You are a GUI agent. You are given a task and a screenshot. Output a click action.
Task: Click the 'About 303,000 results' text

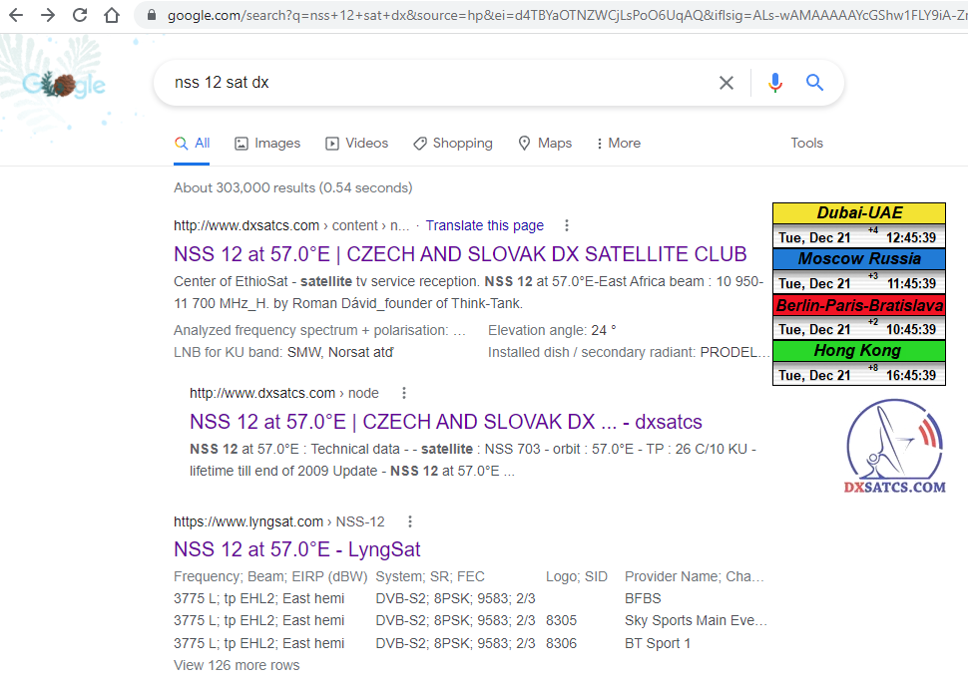coord(293,187)
